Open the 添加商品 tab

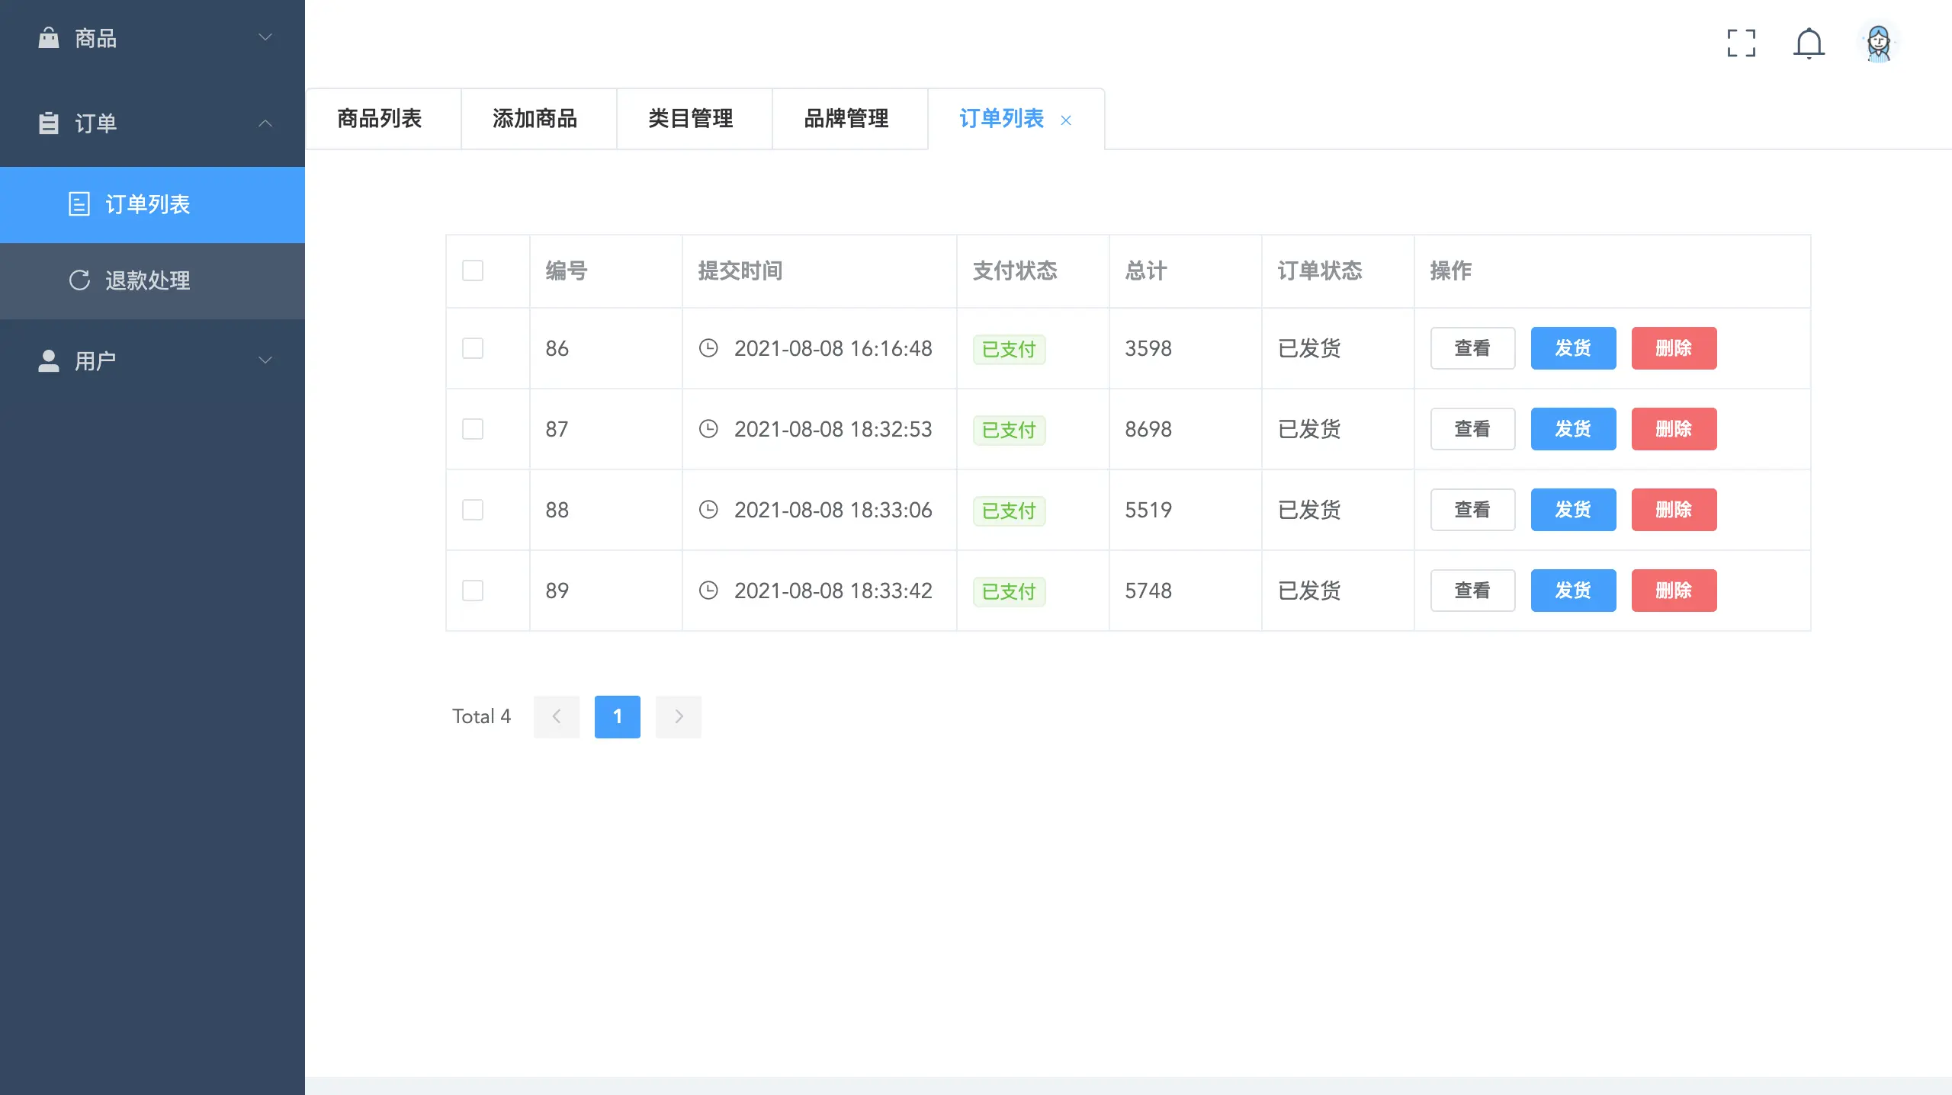pyautogui.click(x=536, y=119)
